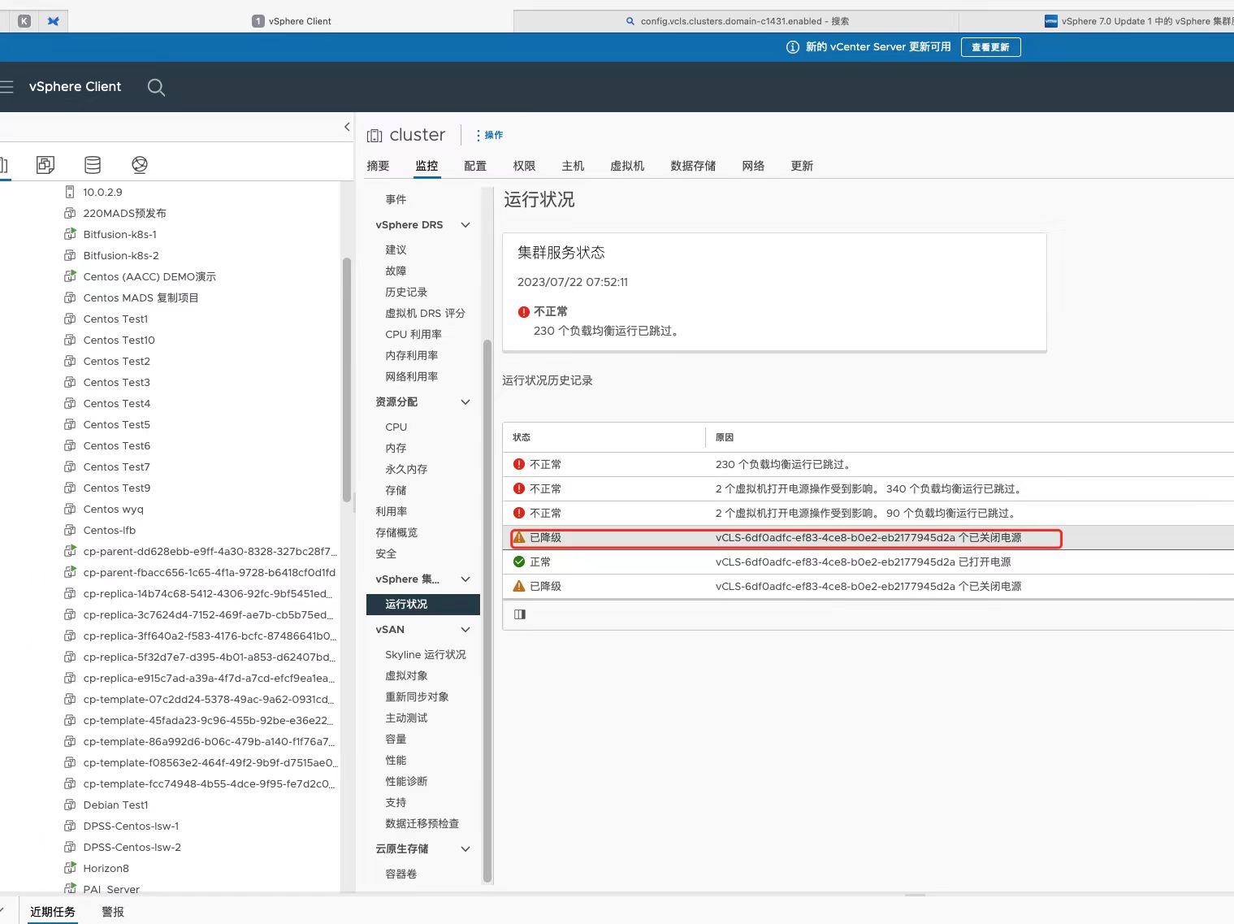Open the 近期任务 bottom tab

(53, 912)
